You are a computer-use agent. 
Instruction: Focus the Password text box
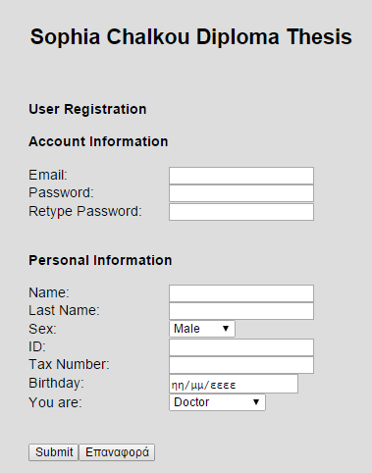click(x=241, y=193)
